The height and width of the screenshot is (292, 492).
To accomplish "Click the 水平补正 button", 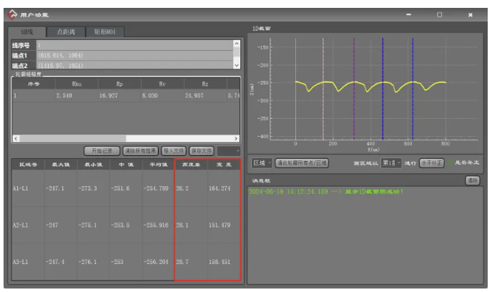I will pos(431,162).
